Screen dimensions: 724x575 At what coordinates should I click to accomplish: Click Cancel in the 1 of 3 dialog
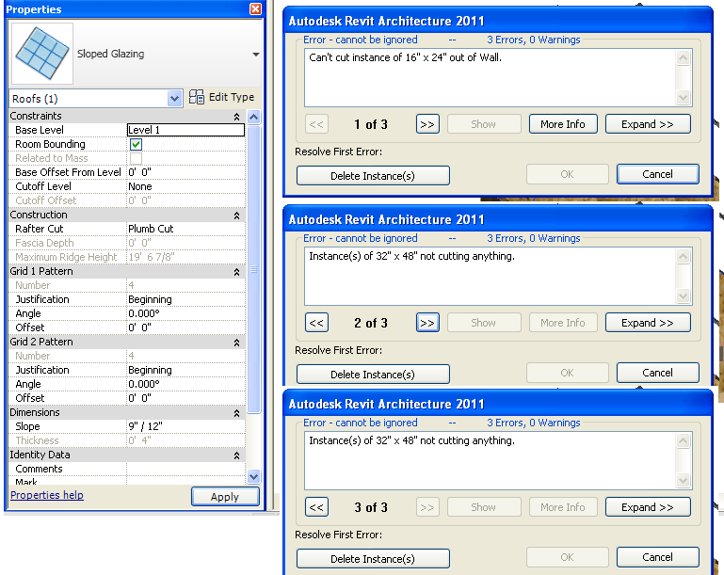657,174
